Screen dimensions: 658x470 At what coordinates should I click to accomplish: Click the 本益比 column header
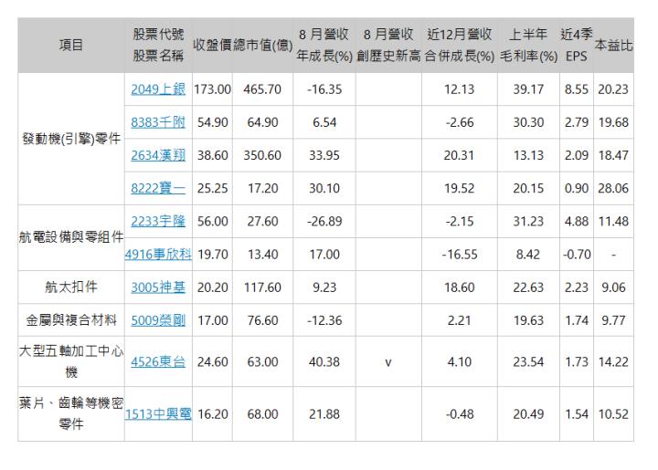point(613,45)
